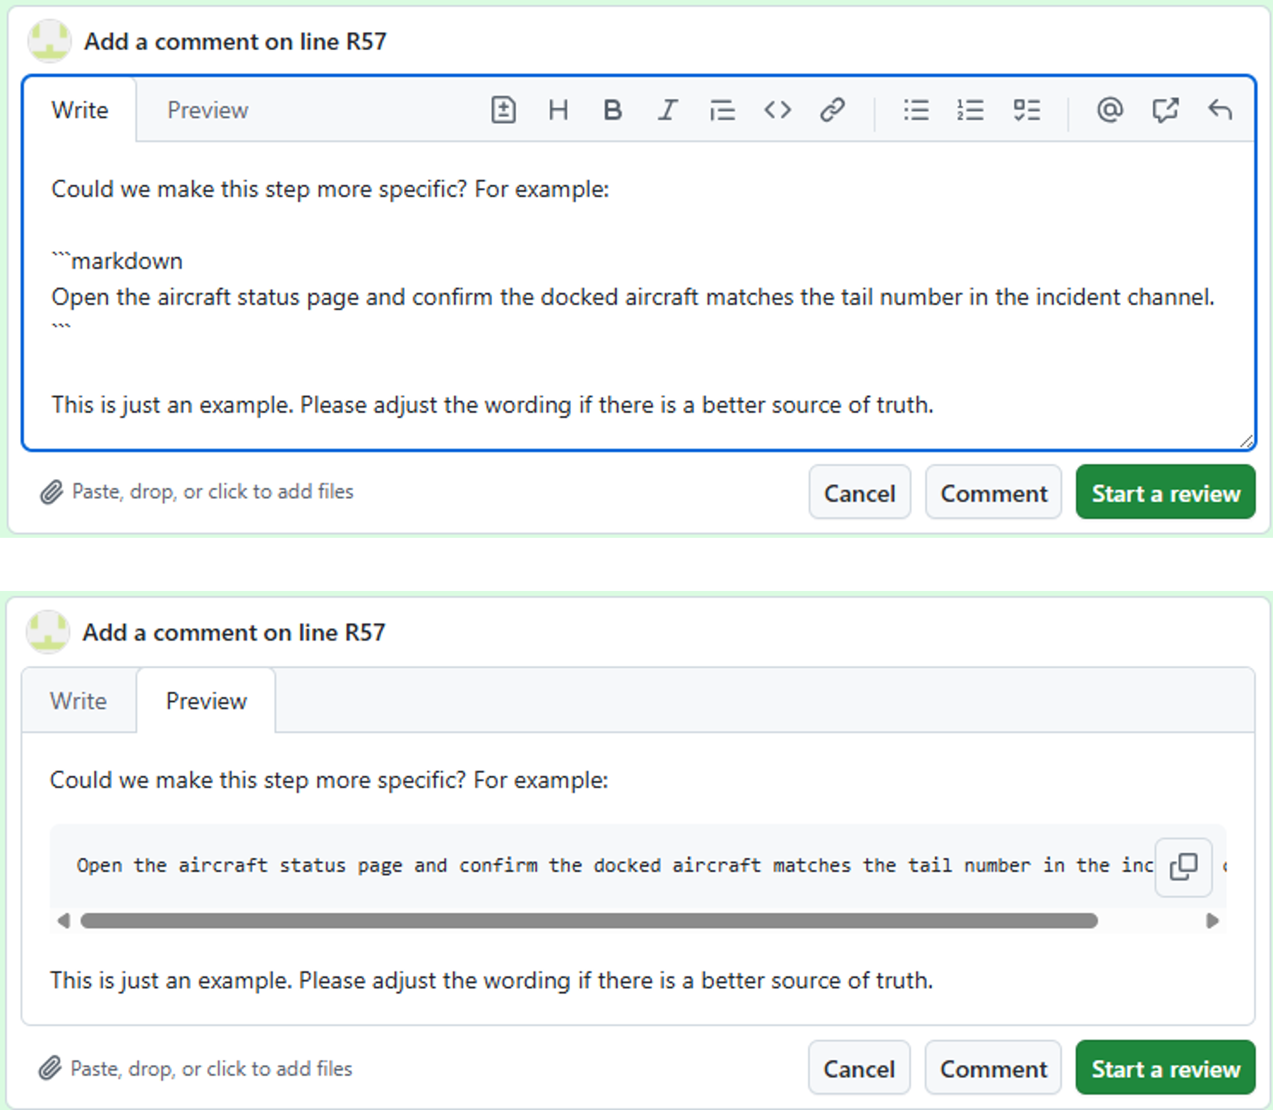This screenshot has width=1273, height=1110.
Task: Switch to the Preview tab in the top comment box
Action: pyautogui.click(x=208, y=110)
